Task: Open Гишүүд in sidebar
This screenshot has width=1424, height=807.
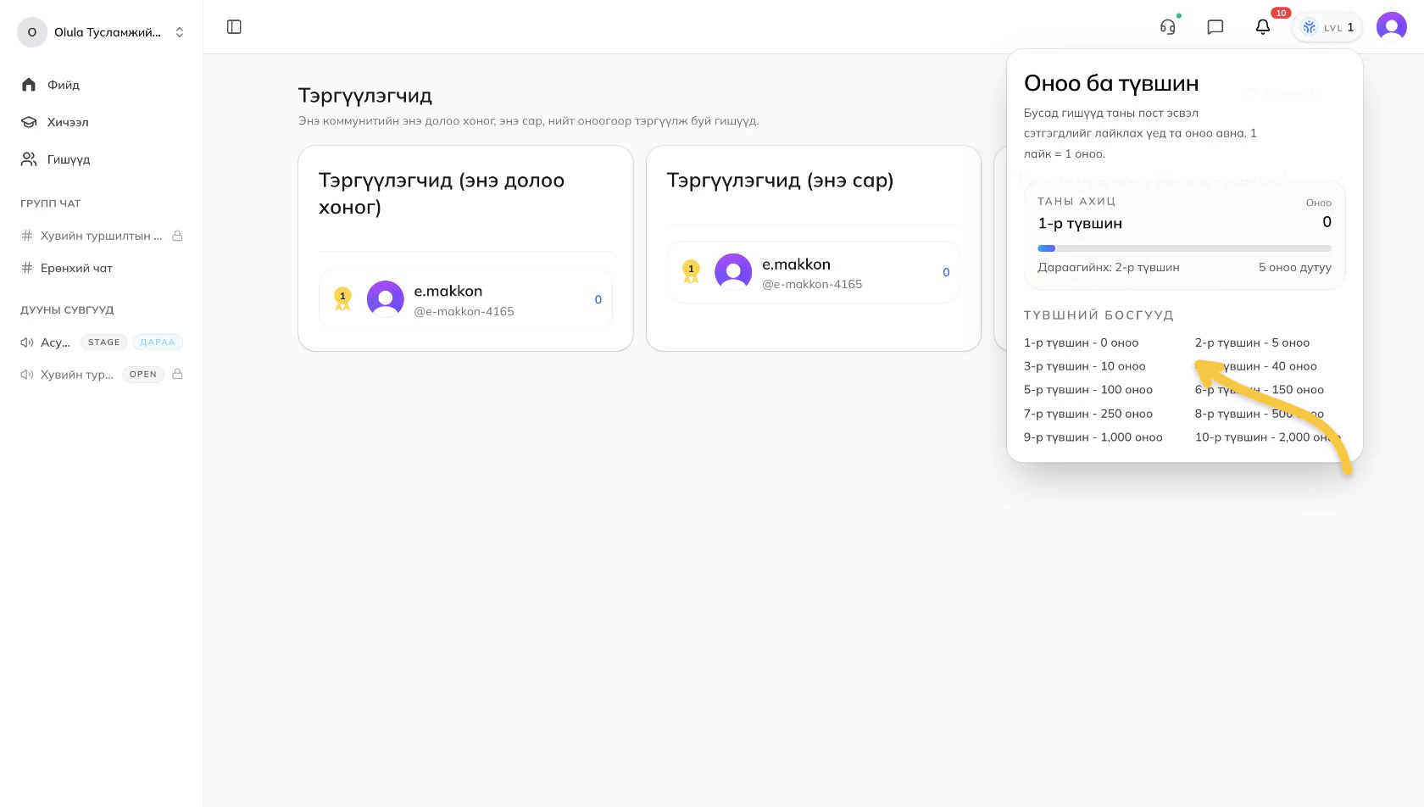Action: tap(102, 159)
